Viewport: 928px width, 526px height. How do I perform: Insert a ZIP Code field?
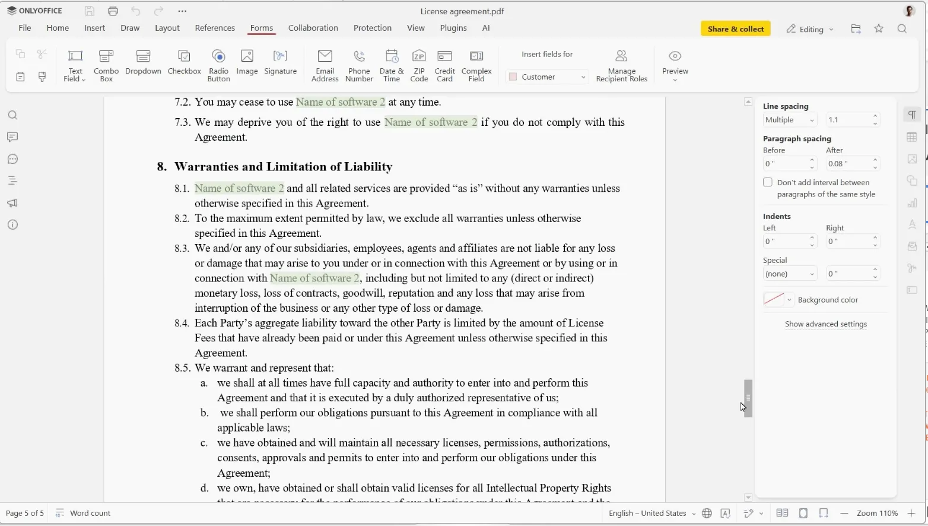(419, 65)
